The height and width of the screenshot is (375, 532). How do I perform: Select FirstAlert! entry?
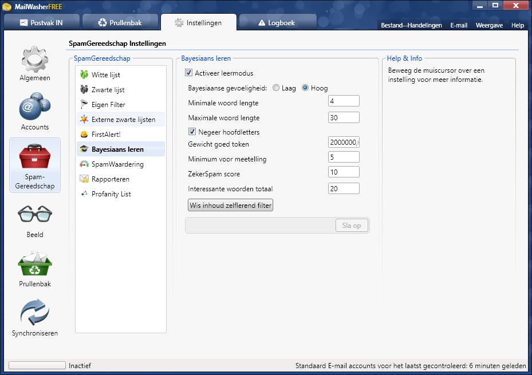tap(121, 135)
